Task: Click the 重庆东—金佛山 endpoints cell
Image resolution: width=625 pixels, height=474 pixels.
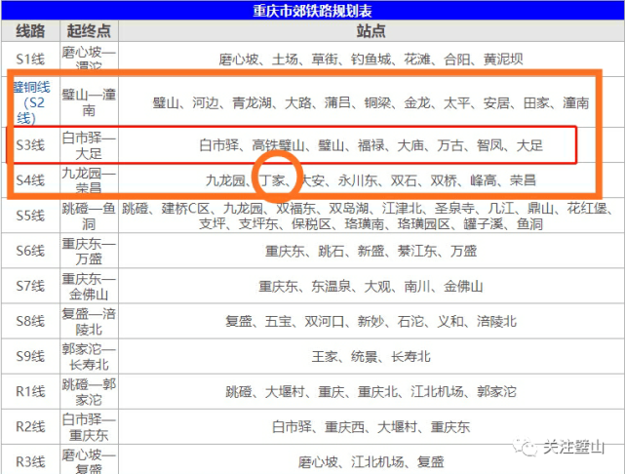Action: (x=89, y=286)
